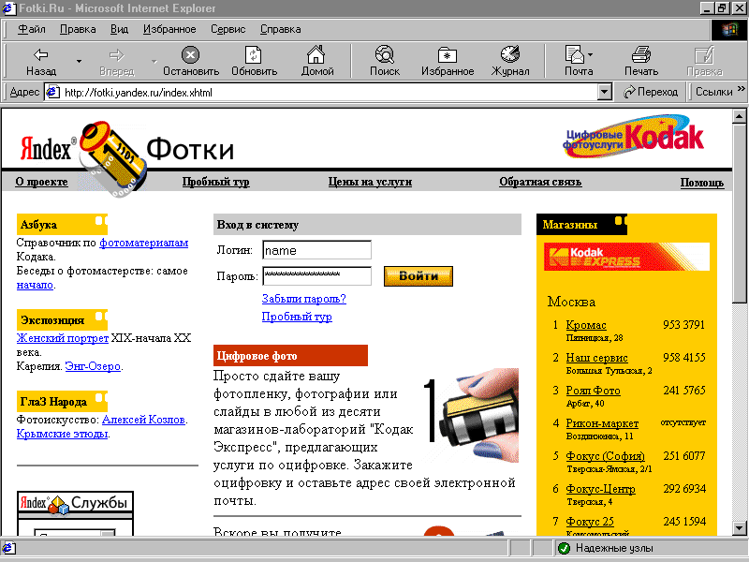Open the address bar dropdown list
The height and width of the screenshot is (562, 749).
pos(605,92)
